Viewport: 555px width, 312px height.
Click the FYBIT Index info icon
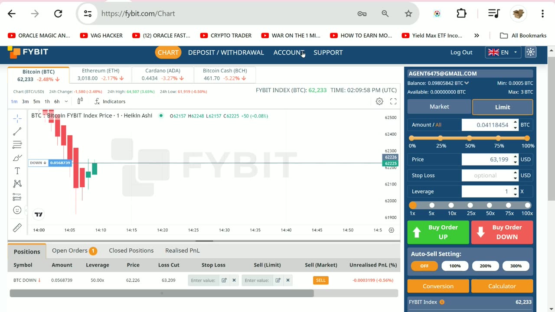tap(442, 302)
